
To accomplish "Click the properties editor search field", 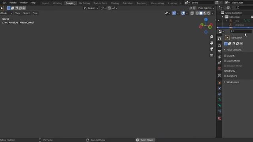I will click(x=241, y=32).
